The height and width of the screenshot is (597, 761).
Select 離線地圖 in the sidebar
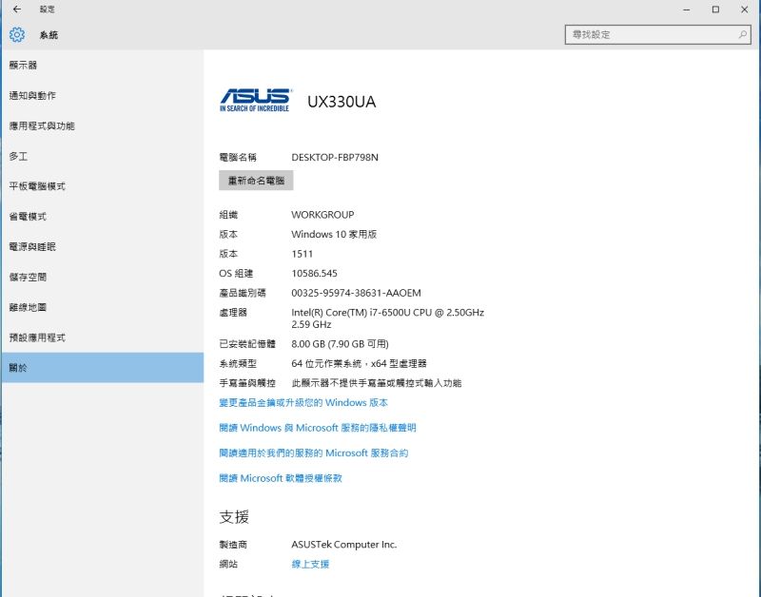tap(102, 307)
